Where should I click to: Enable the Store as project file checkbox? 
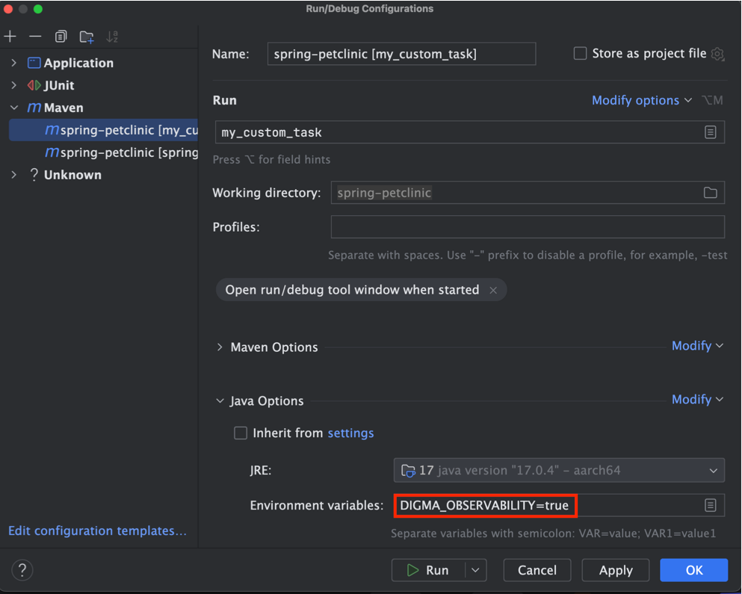[x=580, y=54]
